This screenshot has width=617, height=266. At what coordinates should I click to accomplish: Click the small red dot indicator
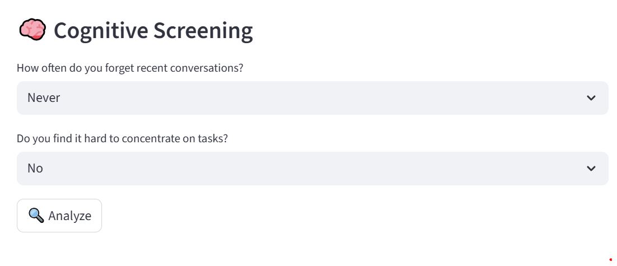610,259
